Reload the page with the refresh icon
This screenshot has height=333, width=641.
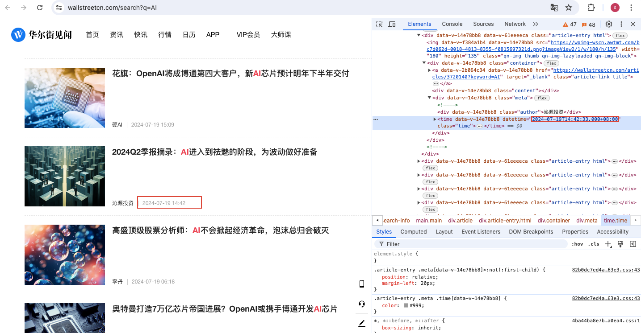pos(40,8)
